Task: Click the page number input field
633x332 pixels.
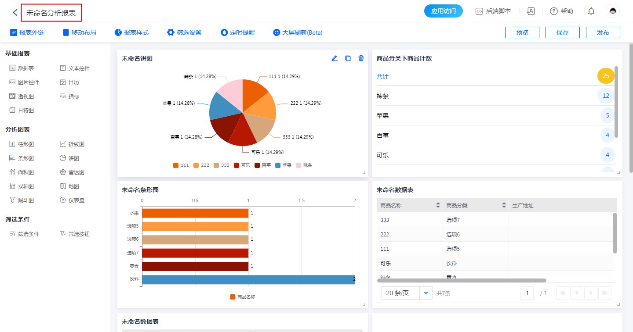Action: 527,293
